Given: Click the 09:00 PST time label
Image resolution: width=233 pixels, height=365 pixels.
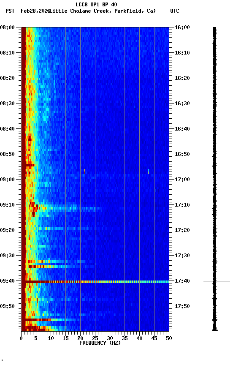Looking at the screenshot, I should [x=7, y=180].
